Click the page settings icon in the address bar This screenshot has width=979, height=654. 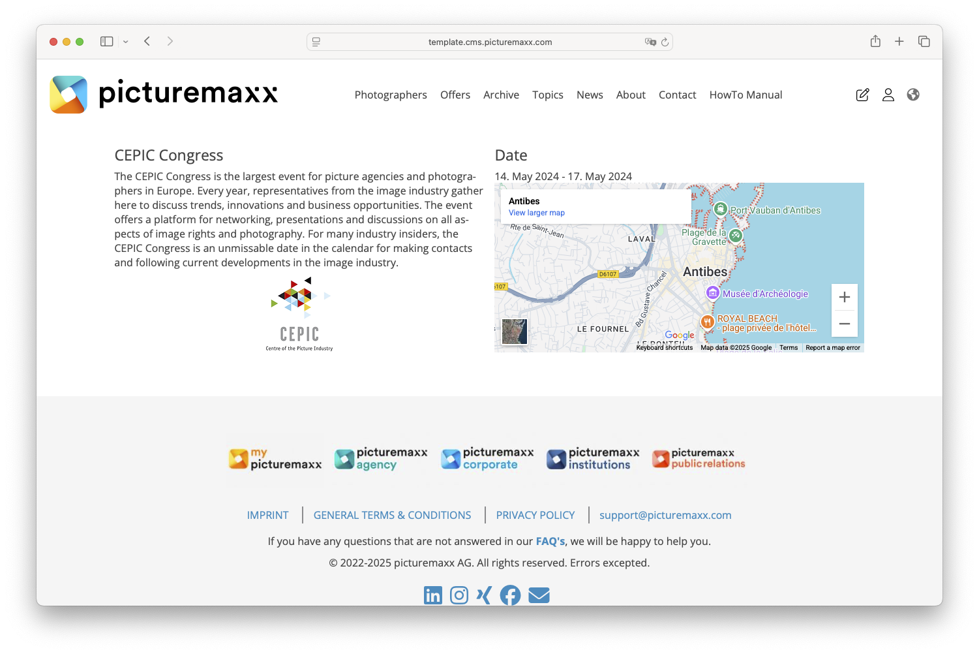316,42
